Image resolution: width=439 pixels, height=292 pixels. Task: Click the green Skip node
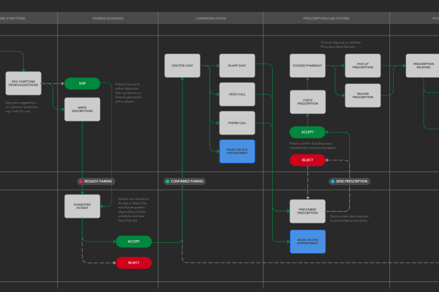coord(82,84)
